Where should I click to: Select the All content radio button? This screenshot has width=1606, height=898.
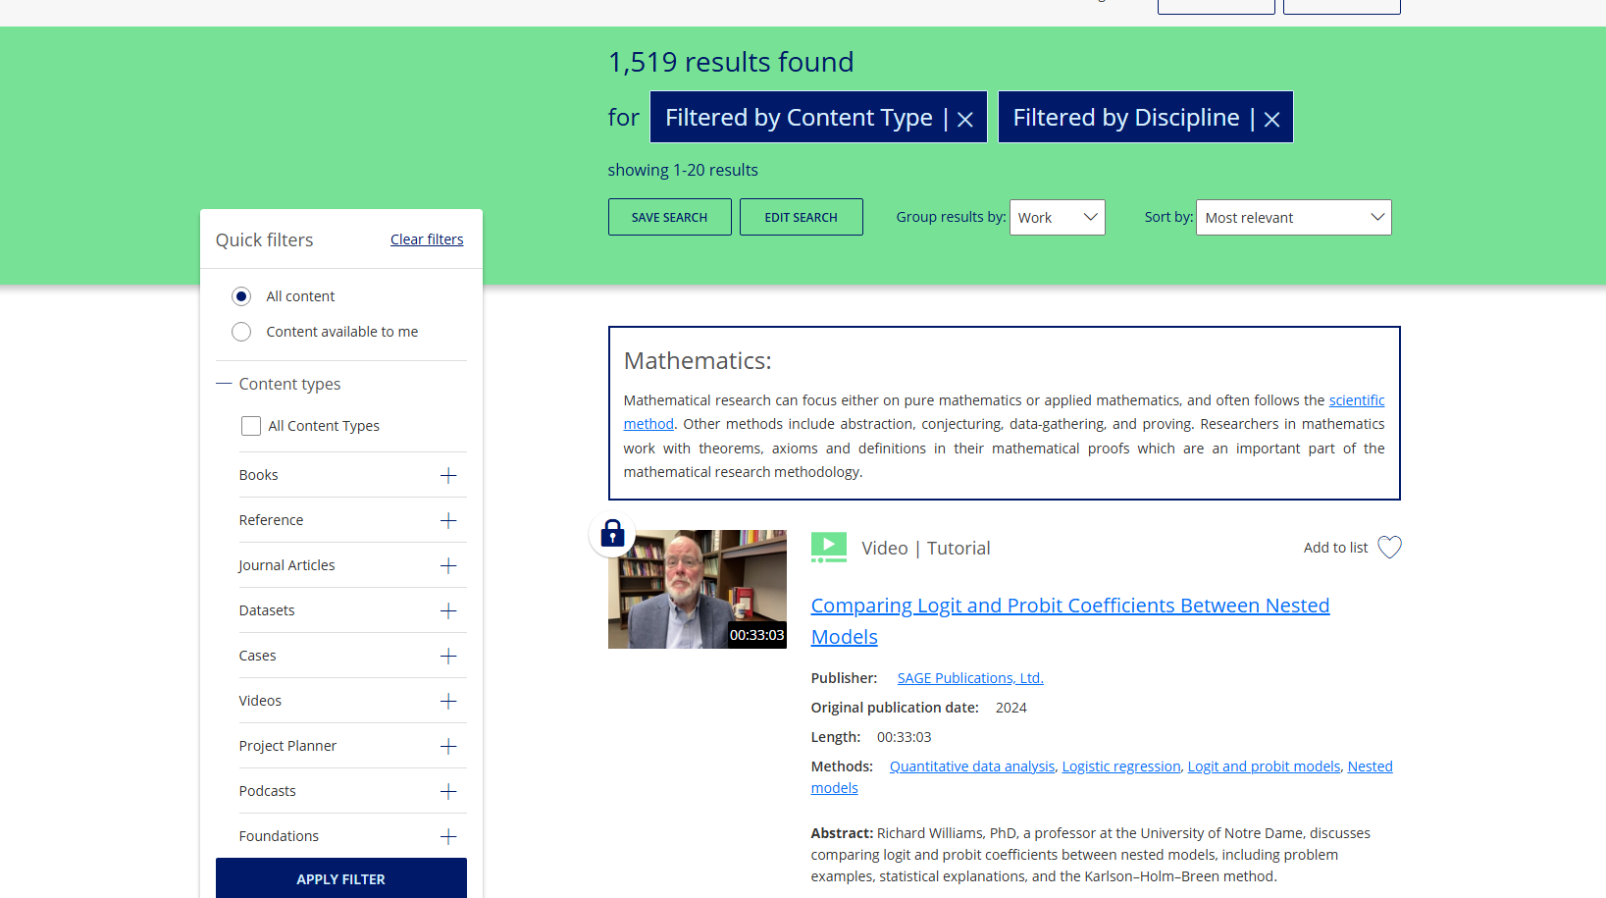pyautogui.click(x=241, y=296)
